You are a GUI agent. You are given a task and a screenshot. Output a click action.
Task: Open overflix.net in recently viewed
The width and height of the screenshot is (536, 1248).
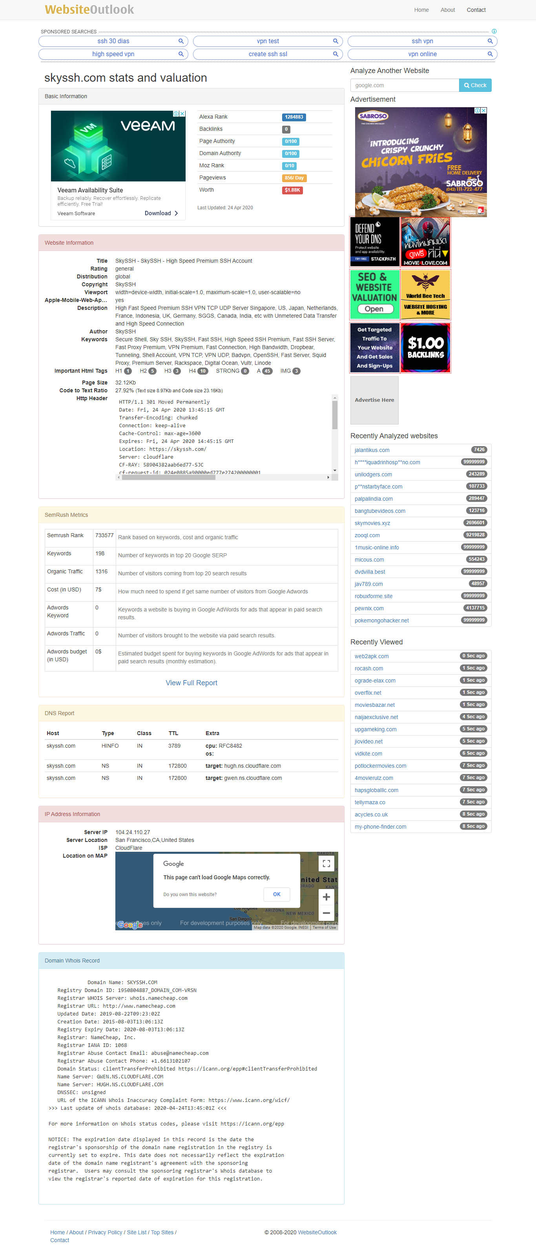click(x=368, y=693)
